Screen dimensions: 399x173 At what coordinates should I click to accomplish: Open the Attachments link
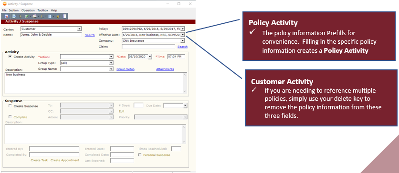[165, 69]
